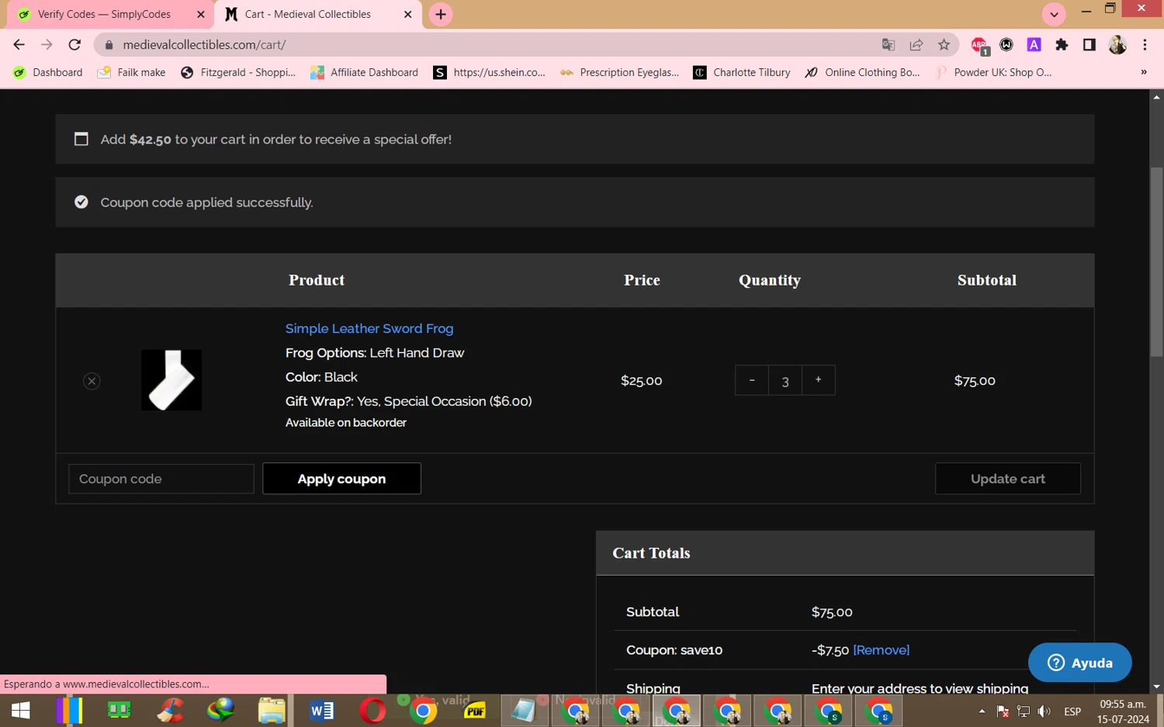Click the address bar URL

tap(204, 45)
